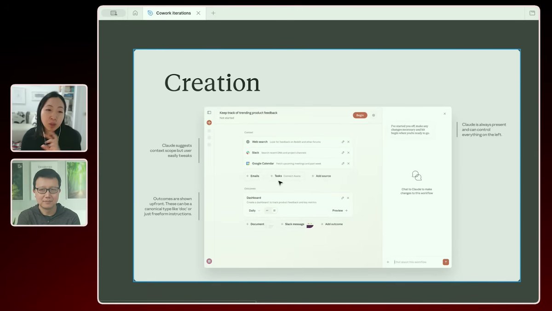Click the Not started status text
This screenshot has width=552, height=311.
pyautogui.click(x=227, y=118)
